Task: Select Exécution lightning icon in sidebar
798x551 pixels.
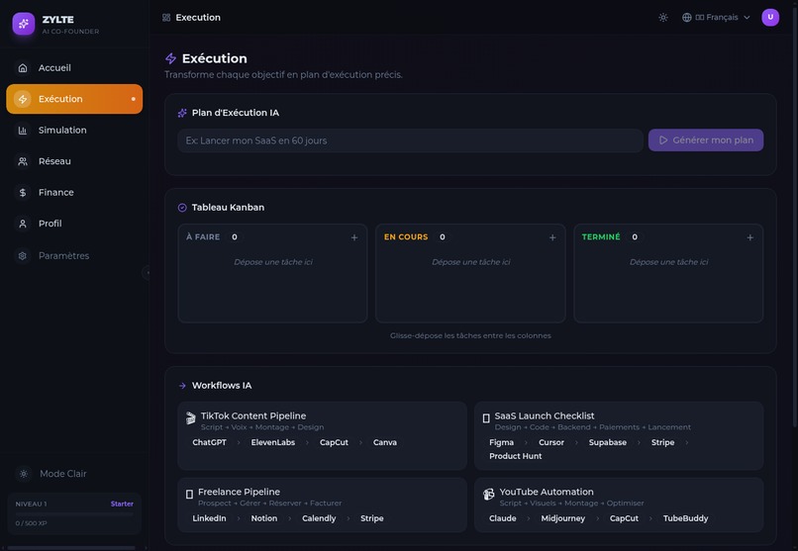Action: point(23,99)
